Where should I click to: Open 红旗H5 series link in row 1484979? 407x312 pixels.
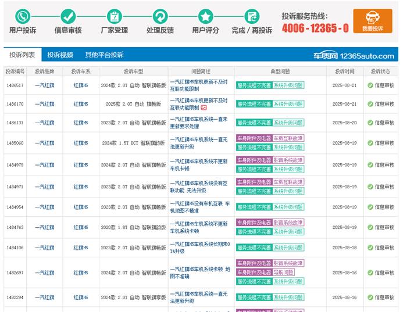80,165
